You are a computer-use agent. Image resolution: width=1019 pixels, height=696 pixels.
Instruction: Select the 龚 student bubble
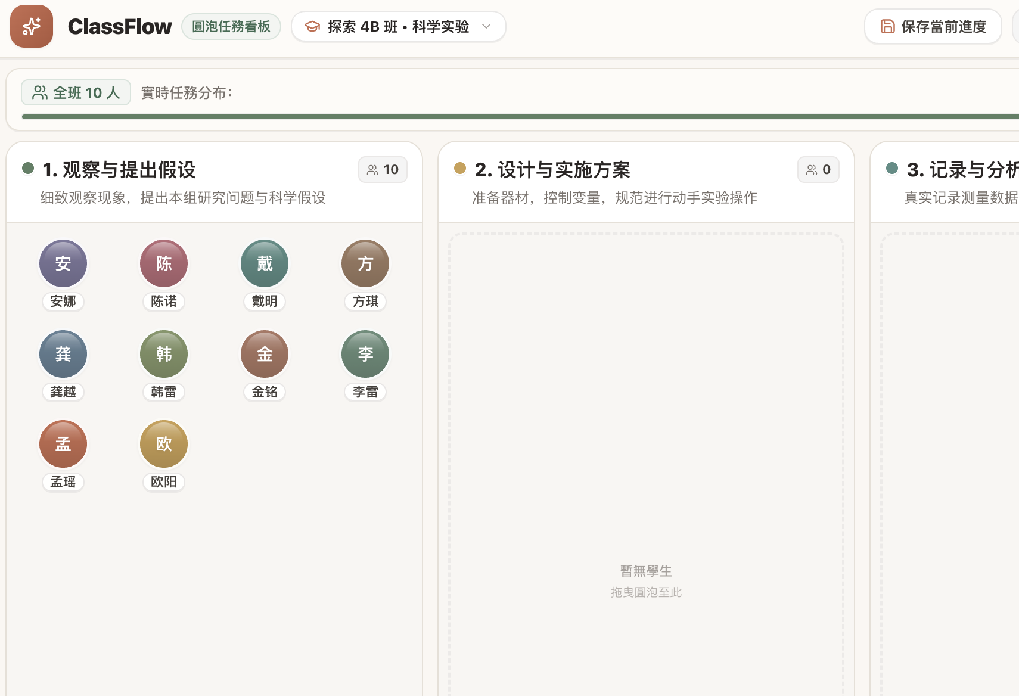63,354
